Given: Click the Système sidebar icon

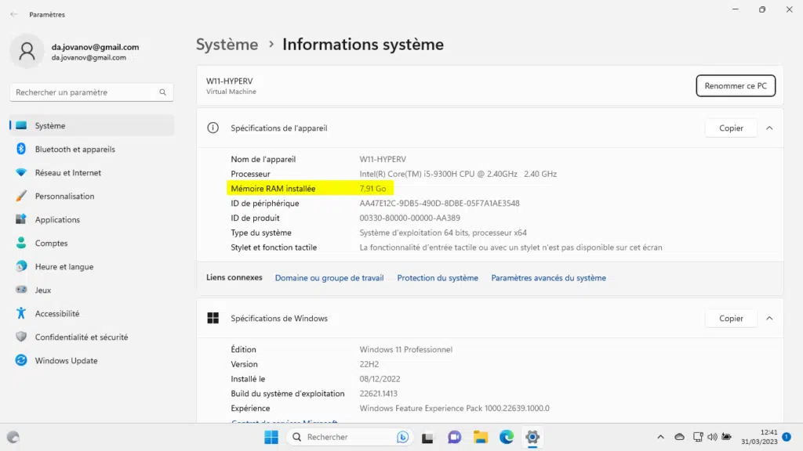Looking at the screenshot, I should pos(21,126).
